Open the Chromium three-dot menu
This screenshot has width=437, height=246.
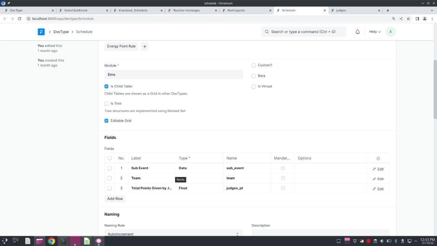click(432, 19)
